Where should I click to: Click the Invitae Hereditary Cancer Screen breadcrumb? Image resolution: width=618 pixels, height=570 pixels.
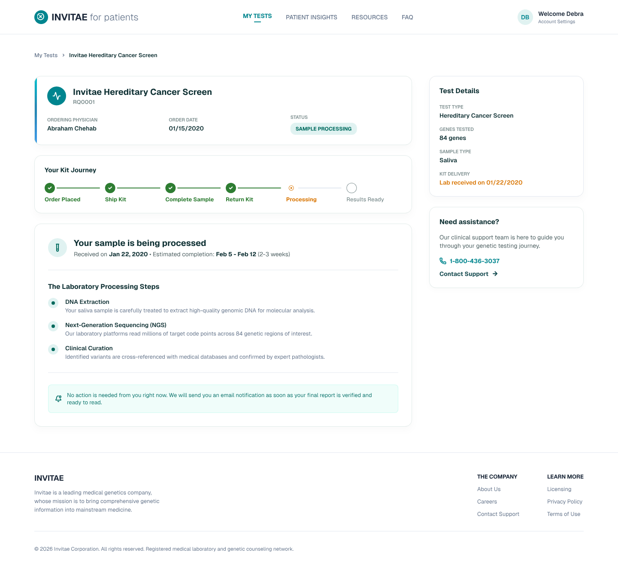pos(113,55)
